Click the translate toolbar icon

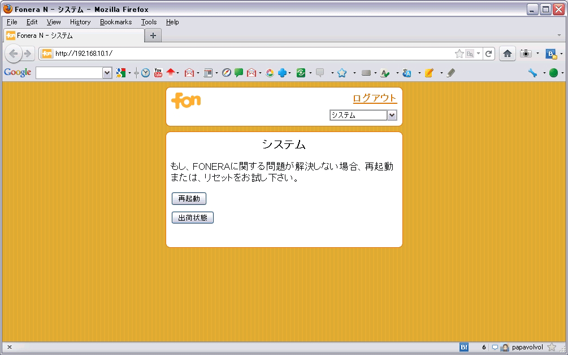[x=407, y=73]
